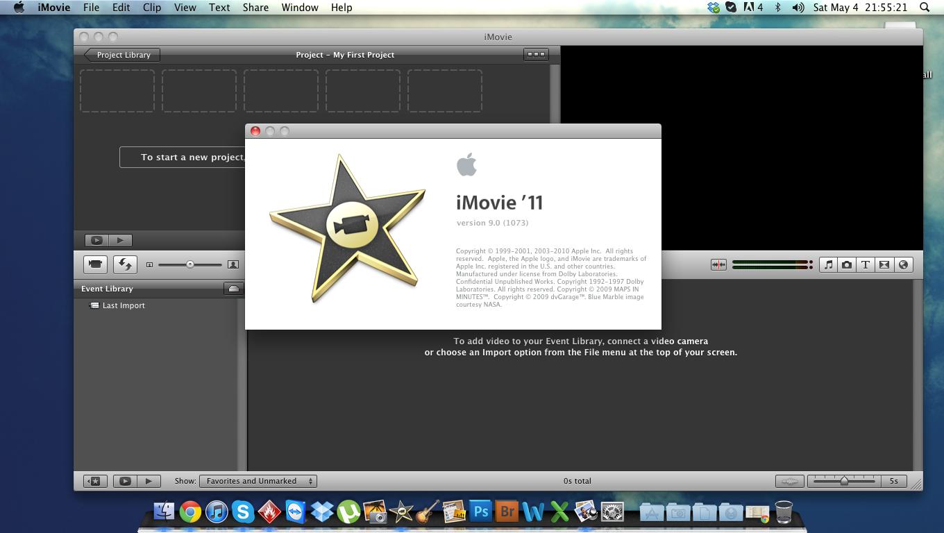Toggle group events by disk button
The width and height of the screenshot is (944, 533).
(233, 289)
